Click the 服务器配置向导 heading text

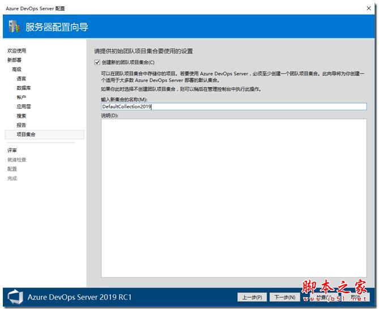click(57, 27)
